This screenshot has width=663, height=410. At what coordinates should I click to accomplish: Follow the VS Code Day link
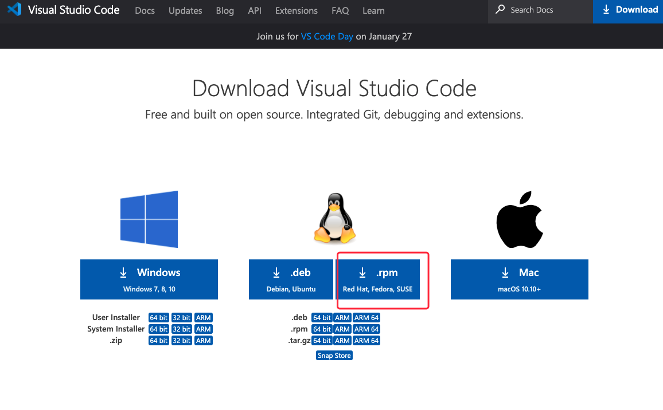(327, 36)
